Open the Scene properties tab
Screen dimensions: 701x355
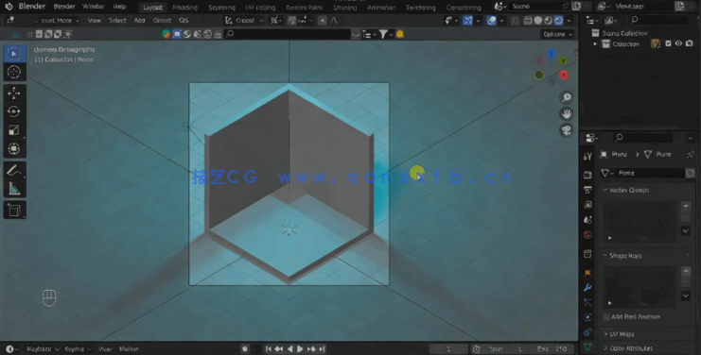pyautogui.click(x=587, y=219)
